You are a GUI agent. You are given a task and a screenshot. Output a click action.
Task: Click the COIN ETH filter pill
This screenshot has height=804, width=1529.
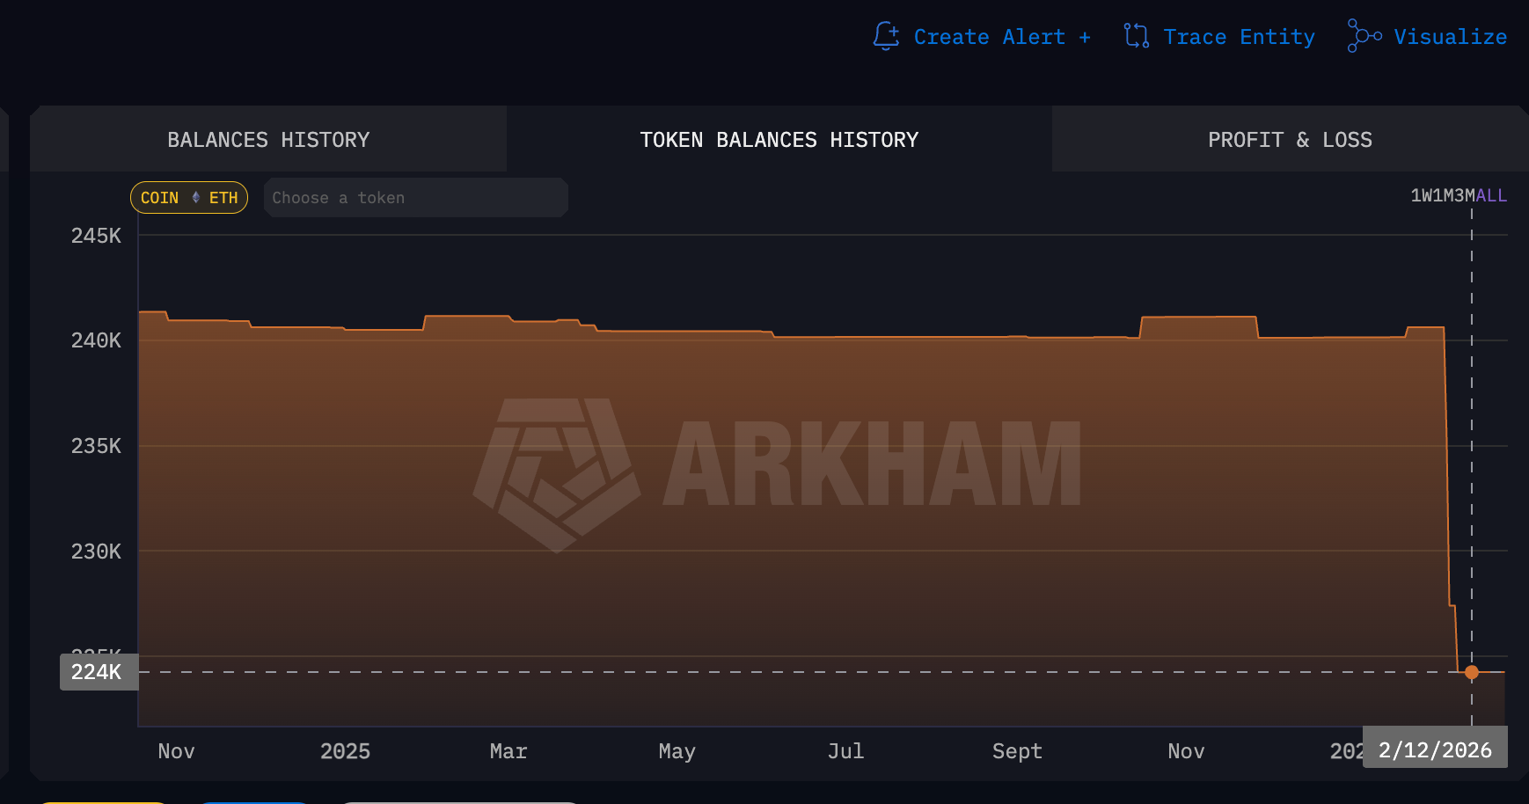(x=188, y=197)
